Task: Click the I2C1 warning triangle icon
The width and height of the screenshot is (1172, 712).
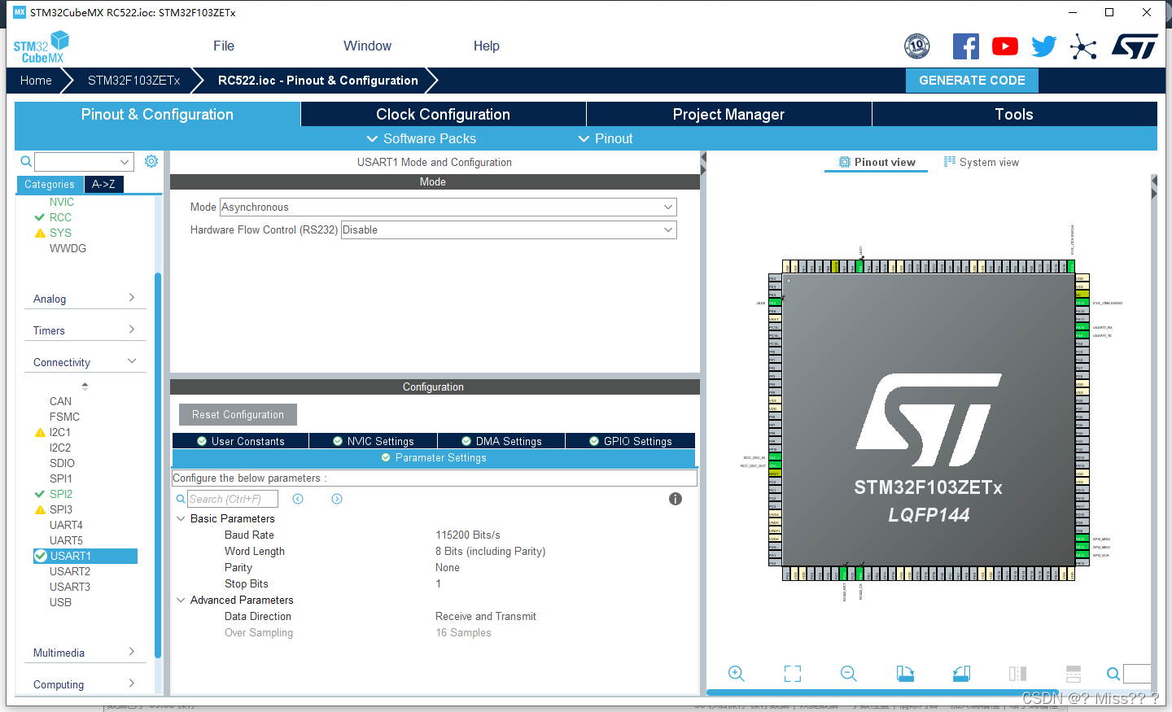Action: [x=40, y=432]
